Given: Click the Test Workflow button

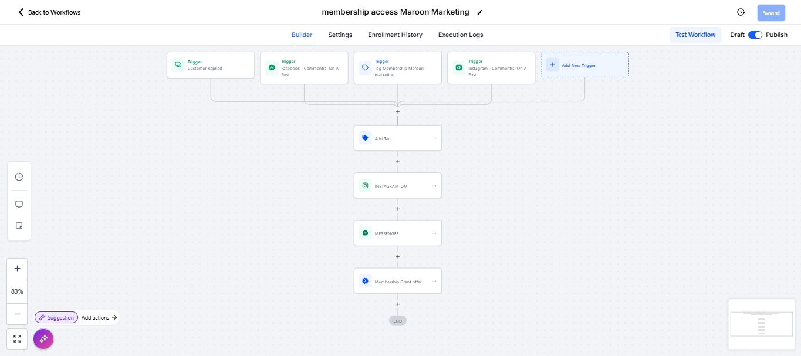Looking at the screenshot, I should click(x=695, y=35).
